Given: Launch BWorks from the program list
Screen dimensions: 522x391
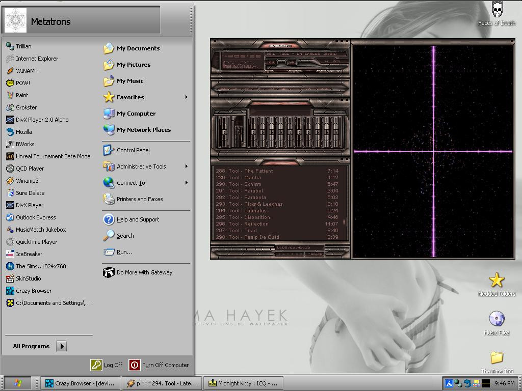Looking at the screenshot, I should 20,144.
